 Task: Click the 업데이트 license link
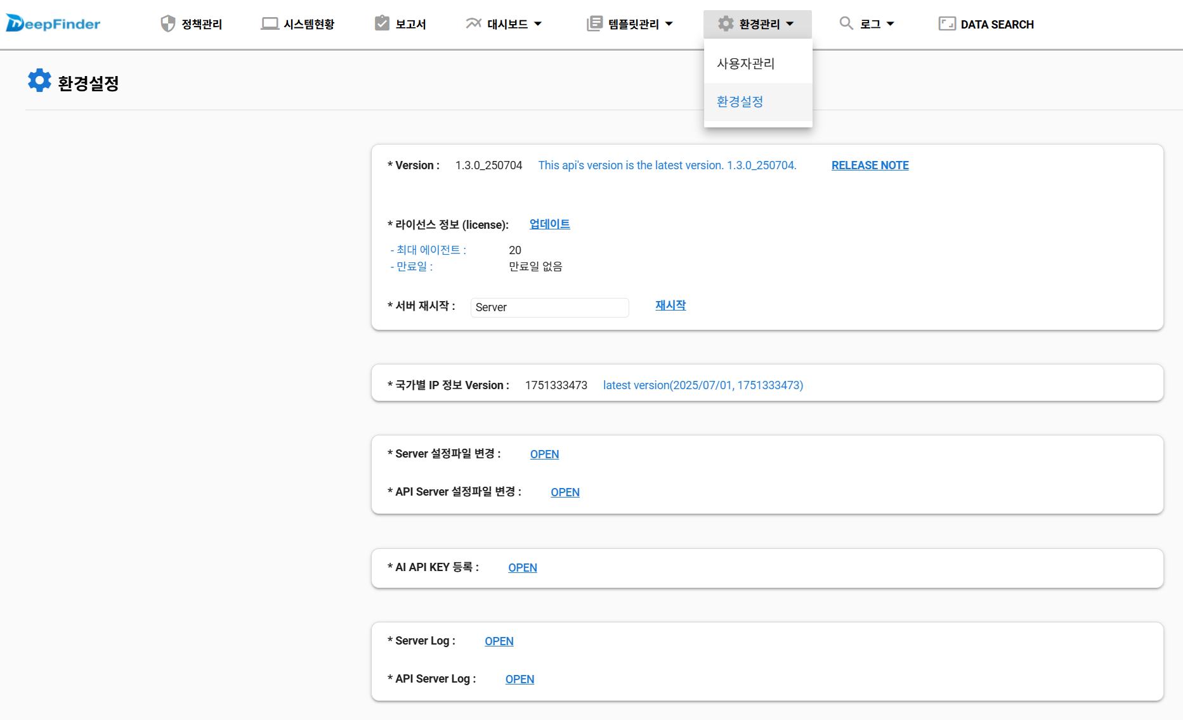point(550,224)
